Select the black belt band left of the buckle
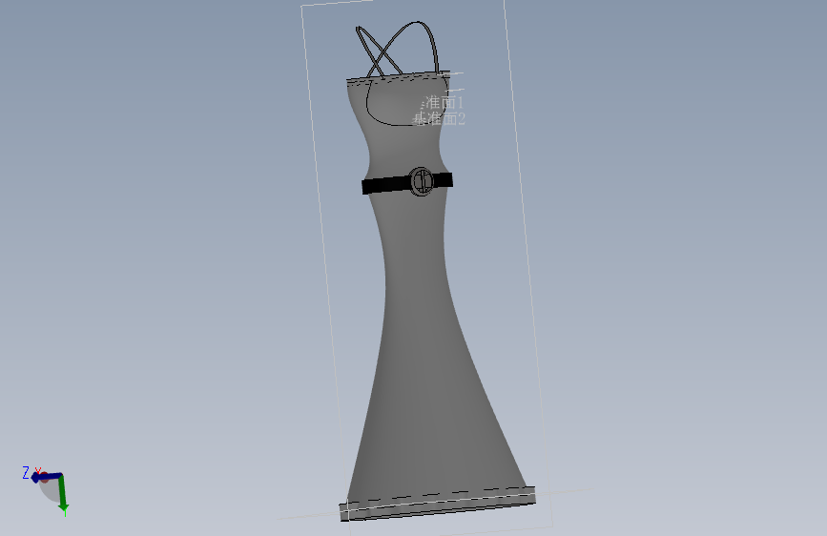 click(385, 185)
